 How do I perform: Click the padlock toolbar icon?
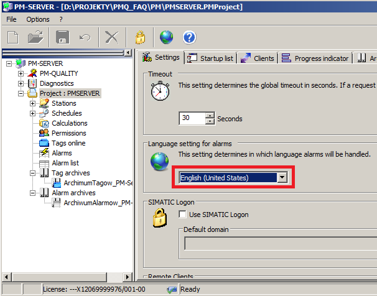(x=140, y=37)
